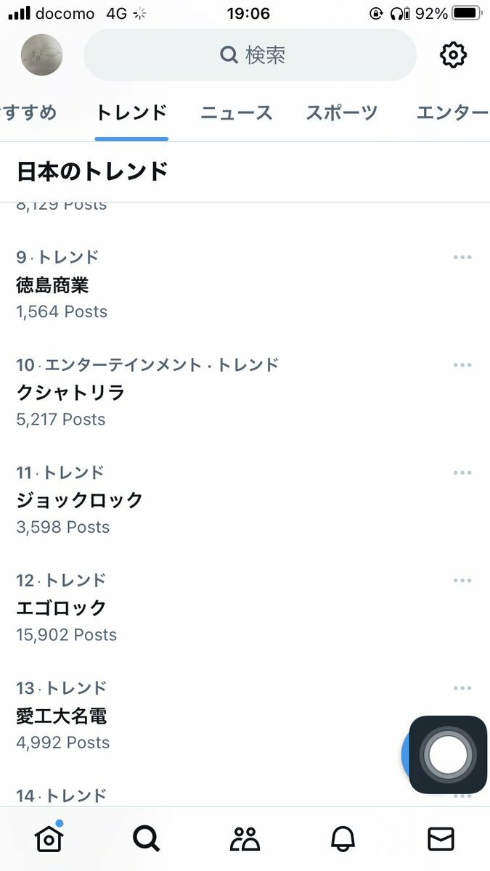
Task: Open the エゴロック trending topic
Action: coord(62,608)
